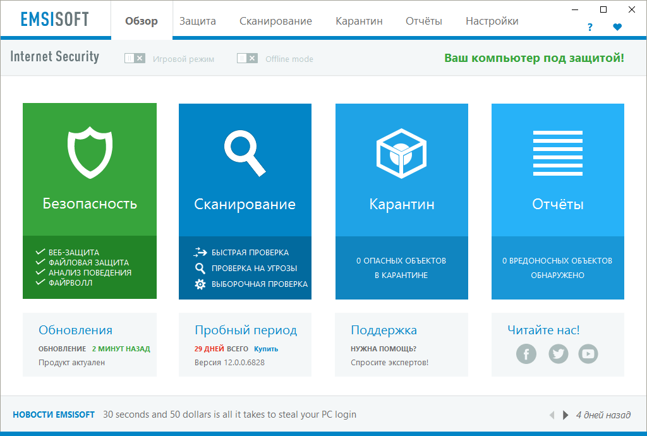Click the magnifying glass on the Сканирование tile
Viewport: 647px width, 436px height.
pyautogui.click(x=245, y=154)
